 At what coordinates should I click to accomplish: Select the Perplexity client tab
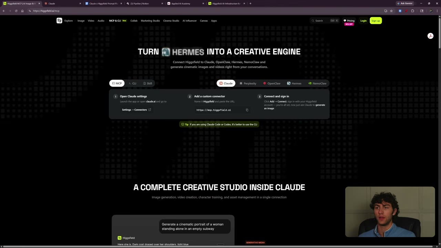(x=248, y=83)
